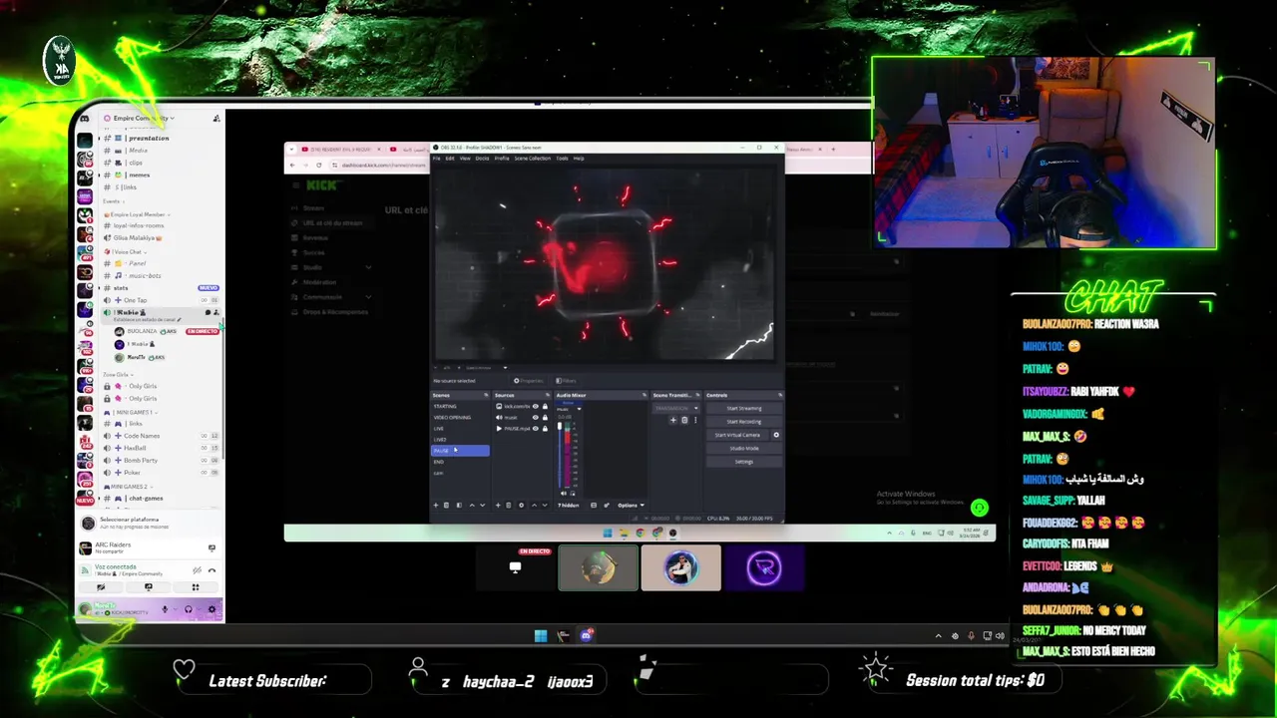Image resolution: width=1277 pixels, height=718 pixels.
Task: Open Discord user settings gear
Action: [x=211, y=609]
